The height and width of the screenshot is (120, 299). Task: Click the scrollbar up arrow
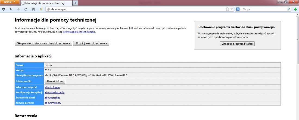[297, 15]
